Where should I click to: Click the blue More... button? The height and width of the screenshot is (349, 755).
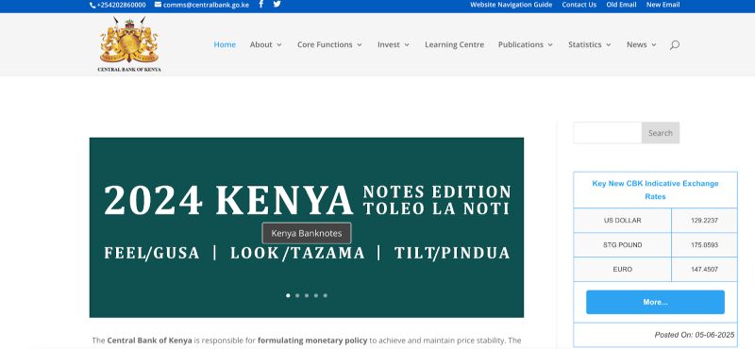tap(655, 302)
